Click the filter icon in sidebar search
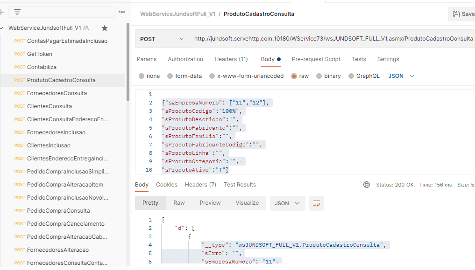 (x=17, y=12)
